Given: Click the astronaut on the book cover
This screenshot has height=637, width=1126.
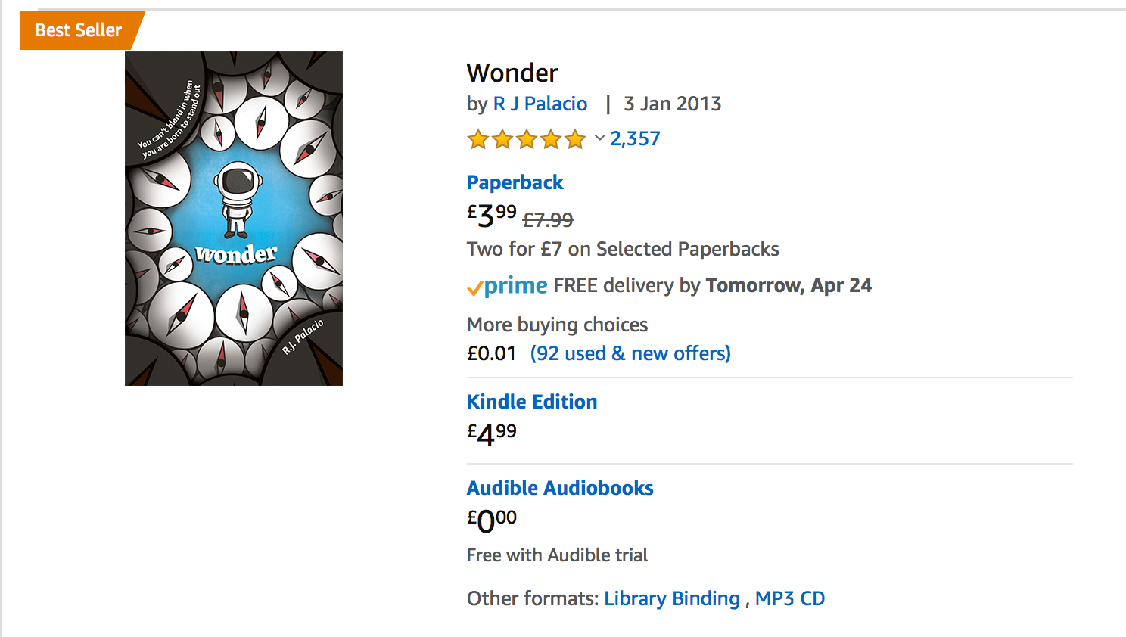Looking at the screenshot, I should (x=238, y=200).
